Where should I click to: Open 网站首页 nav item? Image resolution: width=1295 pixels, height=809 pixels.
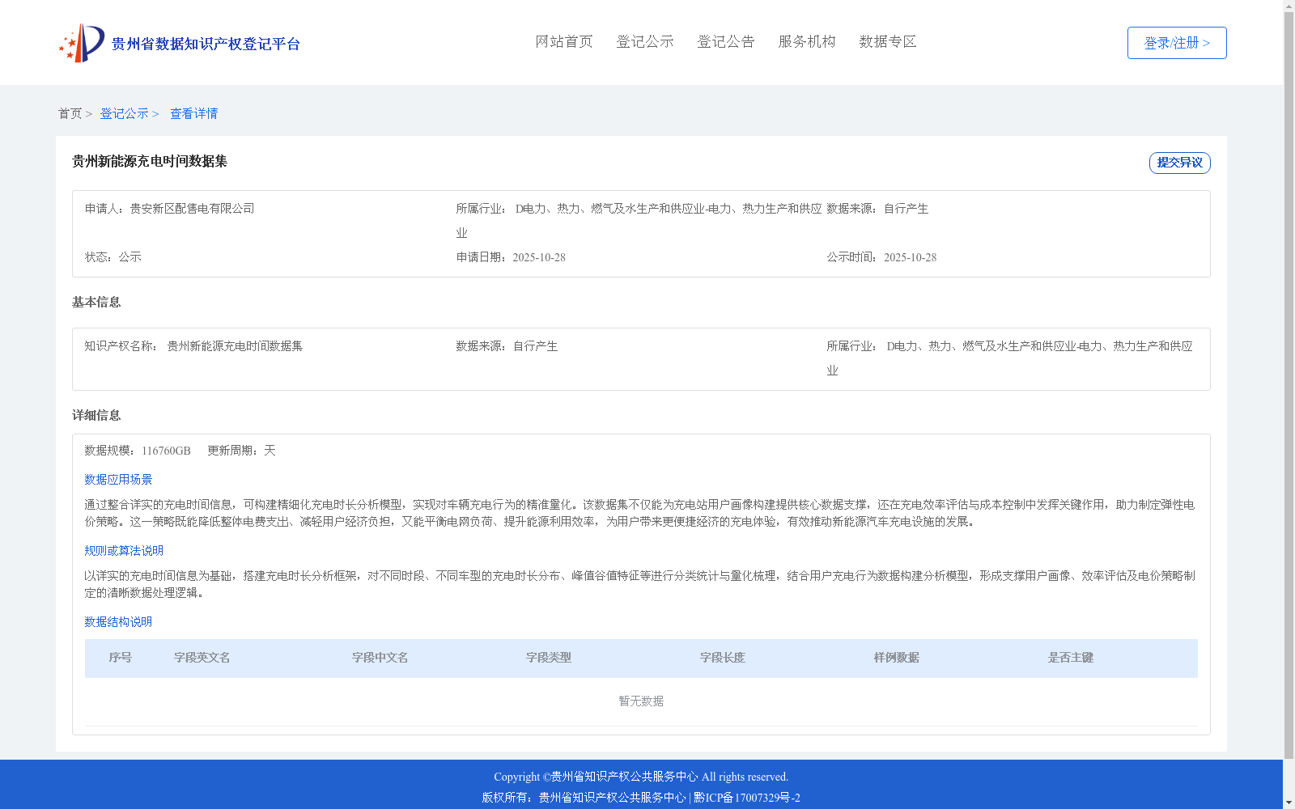click(564, 42)
